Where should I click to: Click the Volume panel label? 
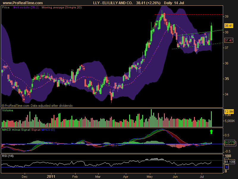click(7, 110)
